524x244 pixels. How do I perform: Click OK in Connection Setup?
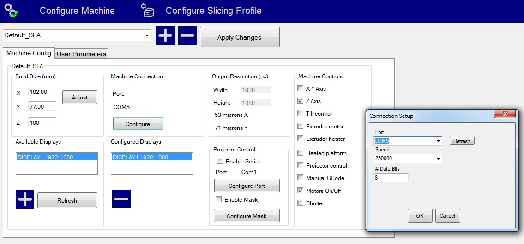[420, 216]
